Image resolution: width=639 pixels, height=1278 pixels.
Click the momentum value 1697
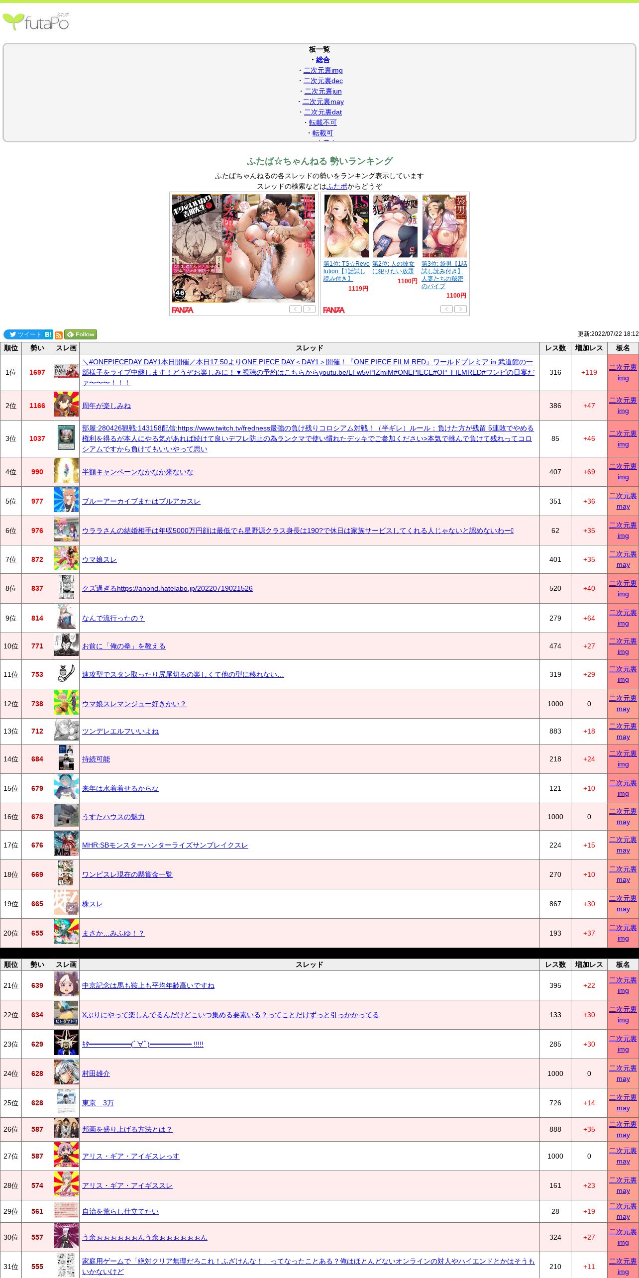[x=37, y=372]
